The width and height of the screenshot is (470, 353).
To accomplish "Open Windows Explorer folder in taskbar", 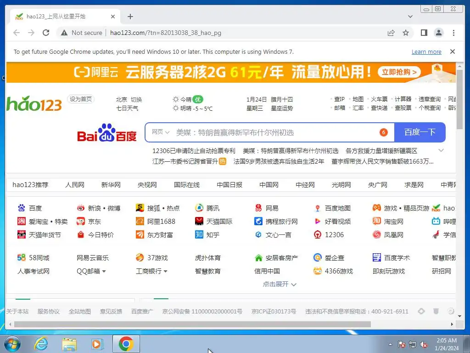I will pos(69,344).
